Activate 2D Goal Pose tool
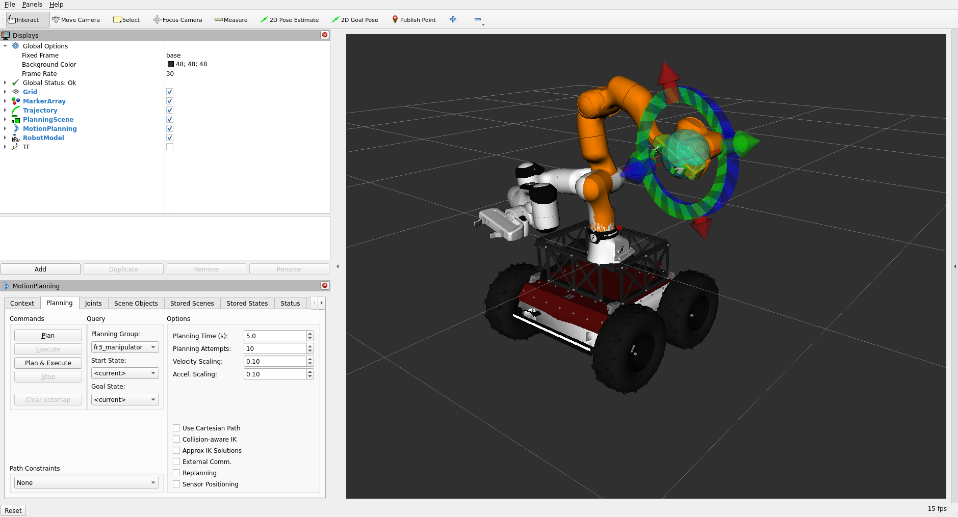Image resolution: width=958 pixels, height=517 pixels. (x=355, y=20)
